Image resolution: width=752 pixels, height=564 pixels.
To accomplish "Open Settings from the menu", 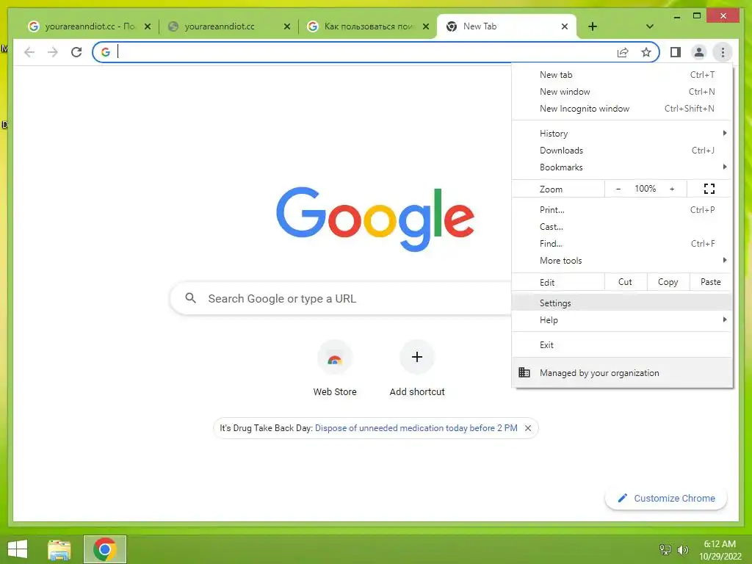I will [x=621, y=303].
